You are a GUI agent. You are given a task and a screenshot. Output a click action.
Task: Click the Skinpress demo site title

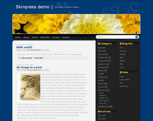coord(32,7)
